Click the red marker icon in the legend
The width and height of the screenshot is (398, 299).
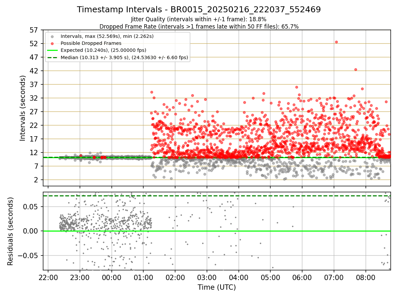[52, 44]
